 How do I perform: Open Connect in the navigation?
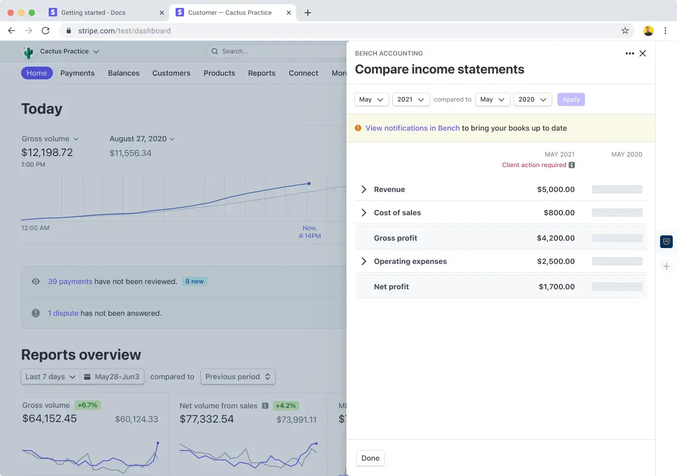pyautogui.click(x=304, y=73)
